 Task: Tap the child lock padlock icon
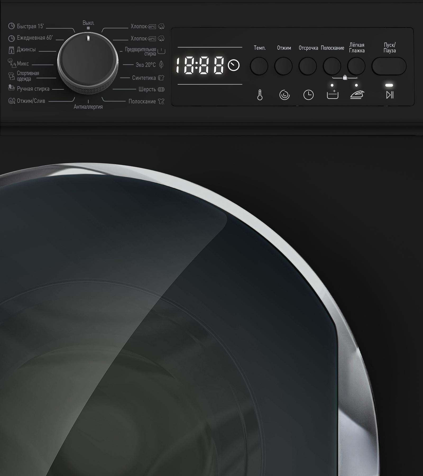pyautogui.click(x=345, y=78)
